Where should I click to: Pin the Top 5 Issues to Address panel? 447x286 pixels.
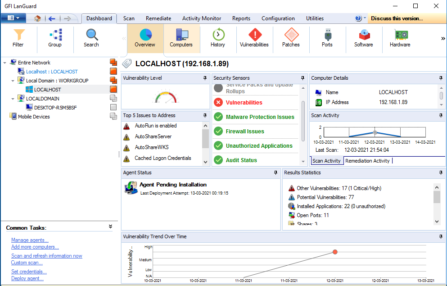[205, 115]
